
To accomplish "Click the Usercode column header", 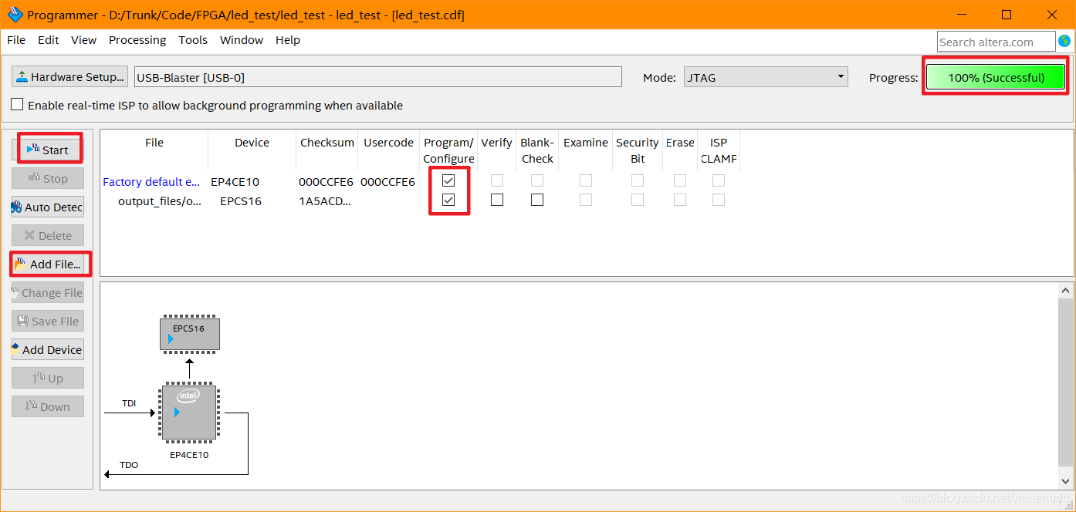I will pyautogui.click(x=388, y=143).
